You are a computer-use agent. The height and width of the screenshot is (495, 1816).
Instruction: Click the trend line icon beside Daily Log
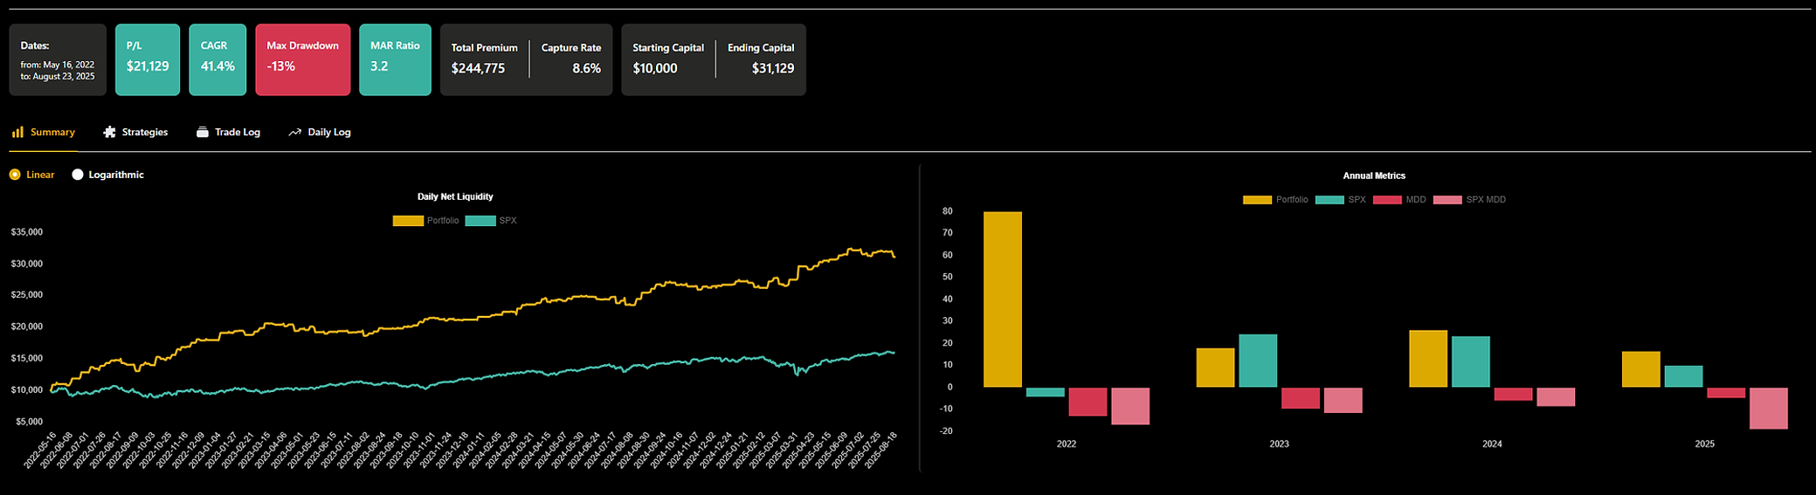294,133
